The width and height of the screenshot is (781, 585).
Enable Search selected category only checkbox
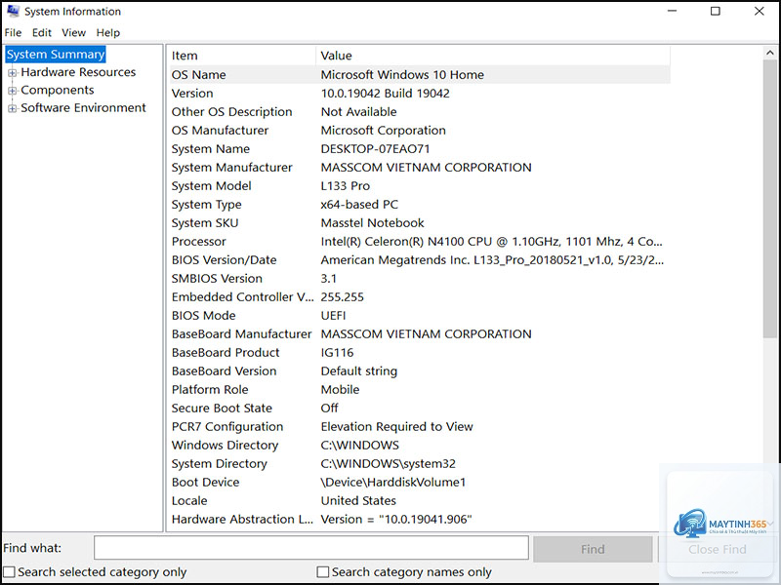click(x=10, y=572)
